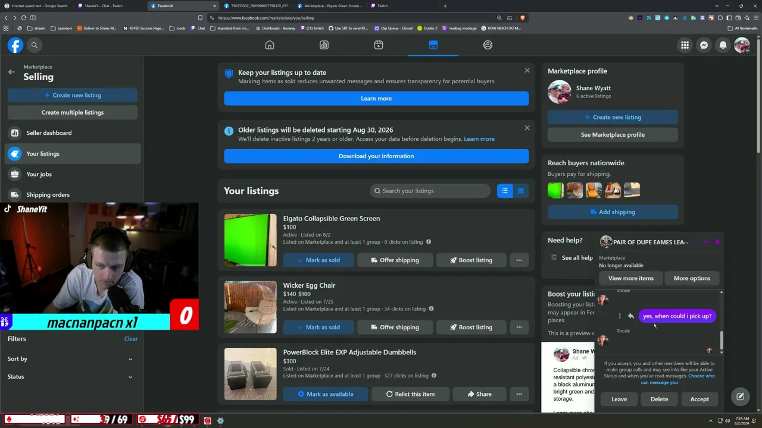
Task: Share the PowerBlock Dumbbells listing
Action: pos(479,394)
